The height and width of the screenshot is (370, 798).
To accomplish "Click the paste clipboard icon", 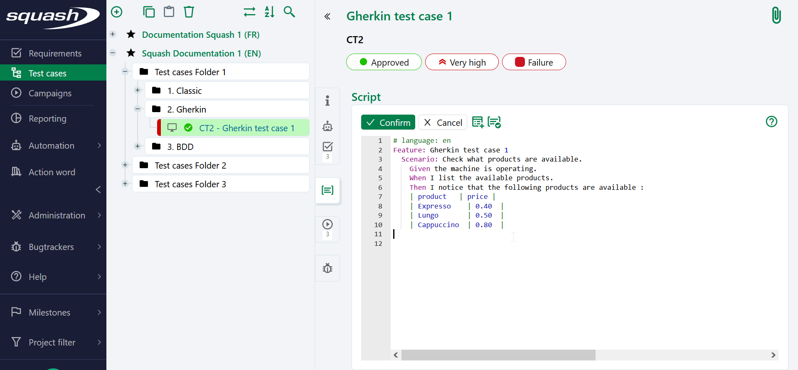I will tap(169, 12).
